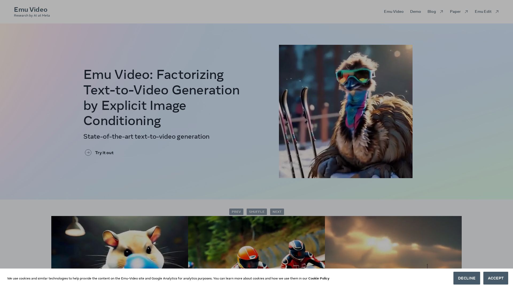
Task: Go to the Demo nav item
Action: tap(415, 11)
